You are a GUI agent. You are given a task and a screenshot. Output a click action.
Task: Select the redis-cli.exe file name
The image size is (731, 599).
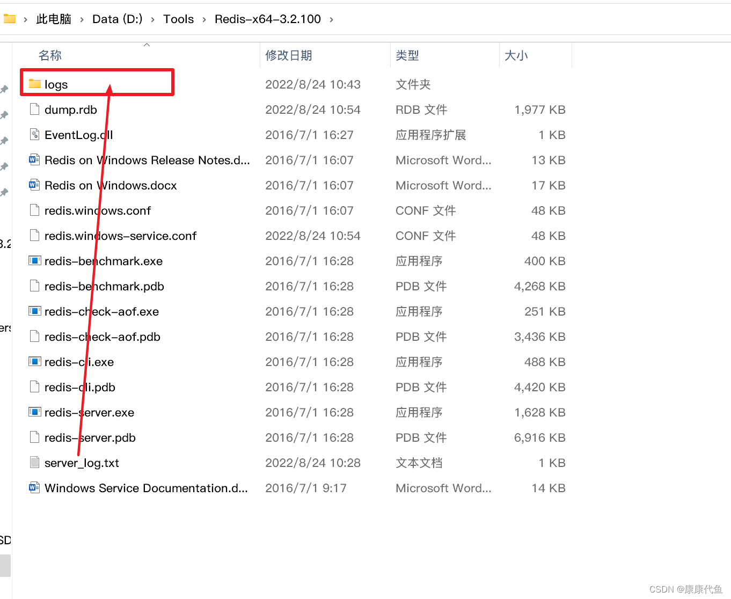point(79,362)
